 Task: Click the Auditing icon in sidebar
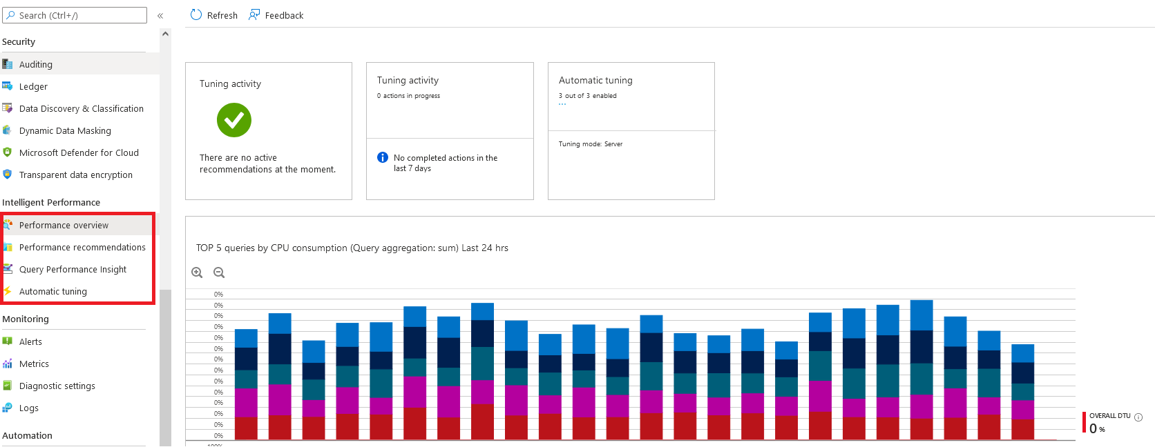pos(8,64)
